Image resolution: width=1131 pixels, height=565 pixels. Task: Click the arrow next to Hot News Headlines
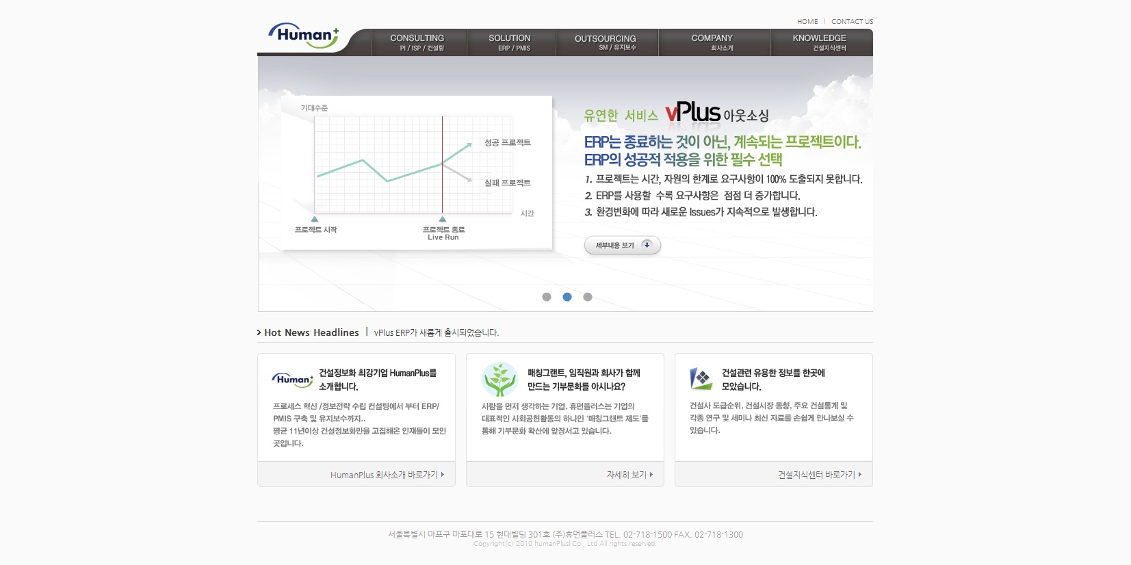259,332
